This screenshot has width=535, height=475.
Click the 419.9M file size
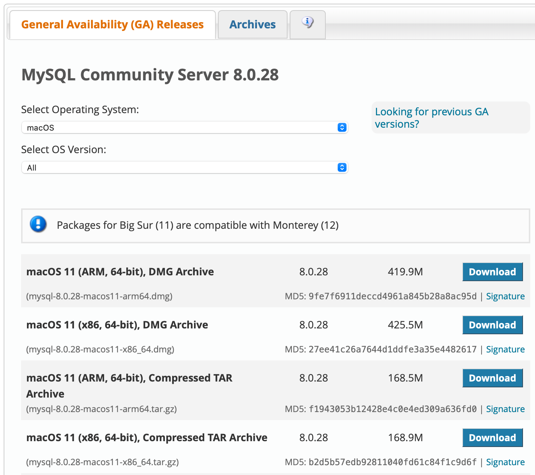[405, 272]
